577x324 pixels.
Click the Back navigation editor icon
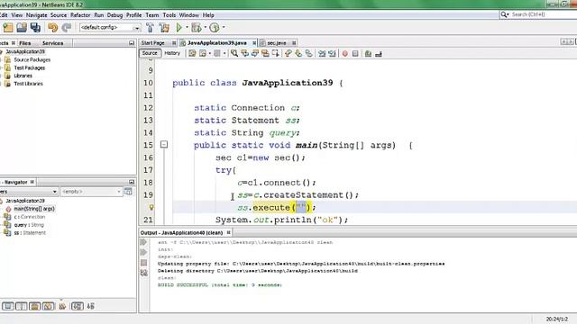(202, 54)
